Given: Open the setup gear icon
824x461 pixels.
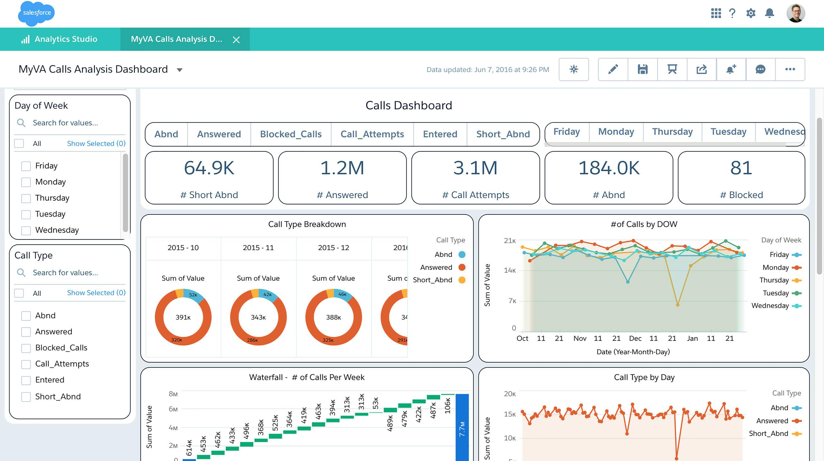Looking at the screenshot, I should tap(751, 13).
